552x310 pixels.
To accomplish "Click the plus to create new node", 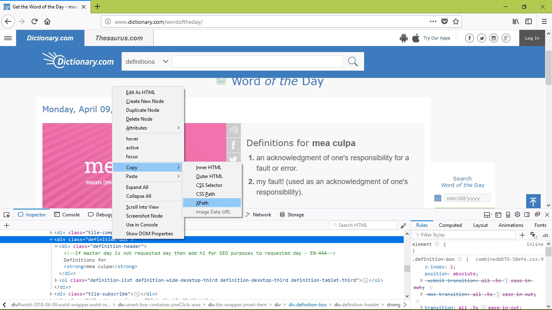I will coord(6,225).
